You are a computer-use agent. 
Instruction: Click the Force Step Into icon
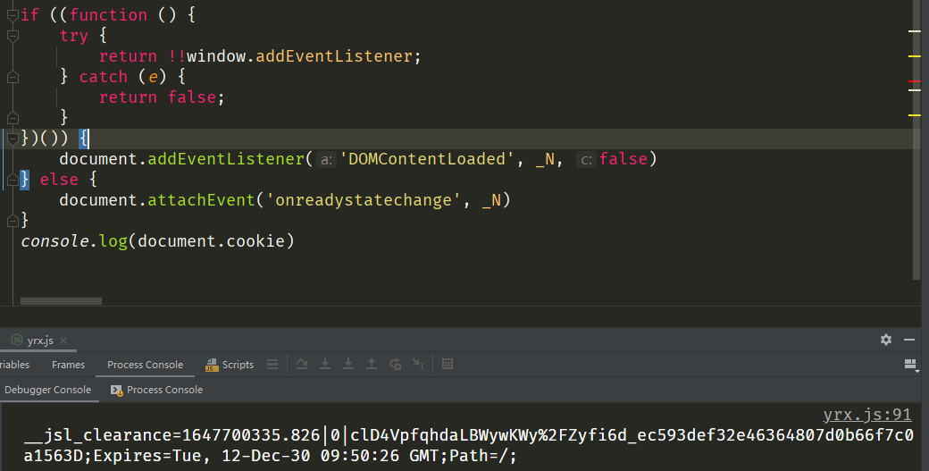(x=348, y=365)
